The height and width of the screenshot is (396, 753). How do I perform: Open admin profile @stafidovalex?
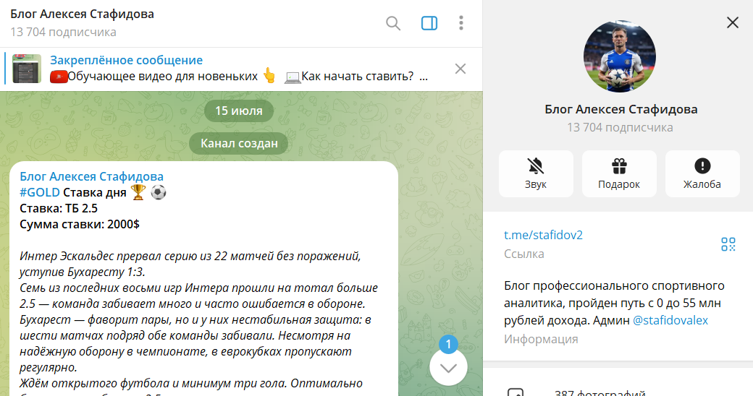coord(670,320)
